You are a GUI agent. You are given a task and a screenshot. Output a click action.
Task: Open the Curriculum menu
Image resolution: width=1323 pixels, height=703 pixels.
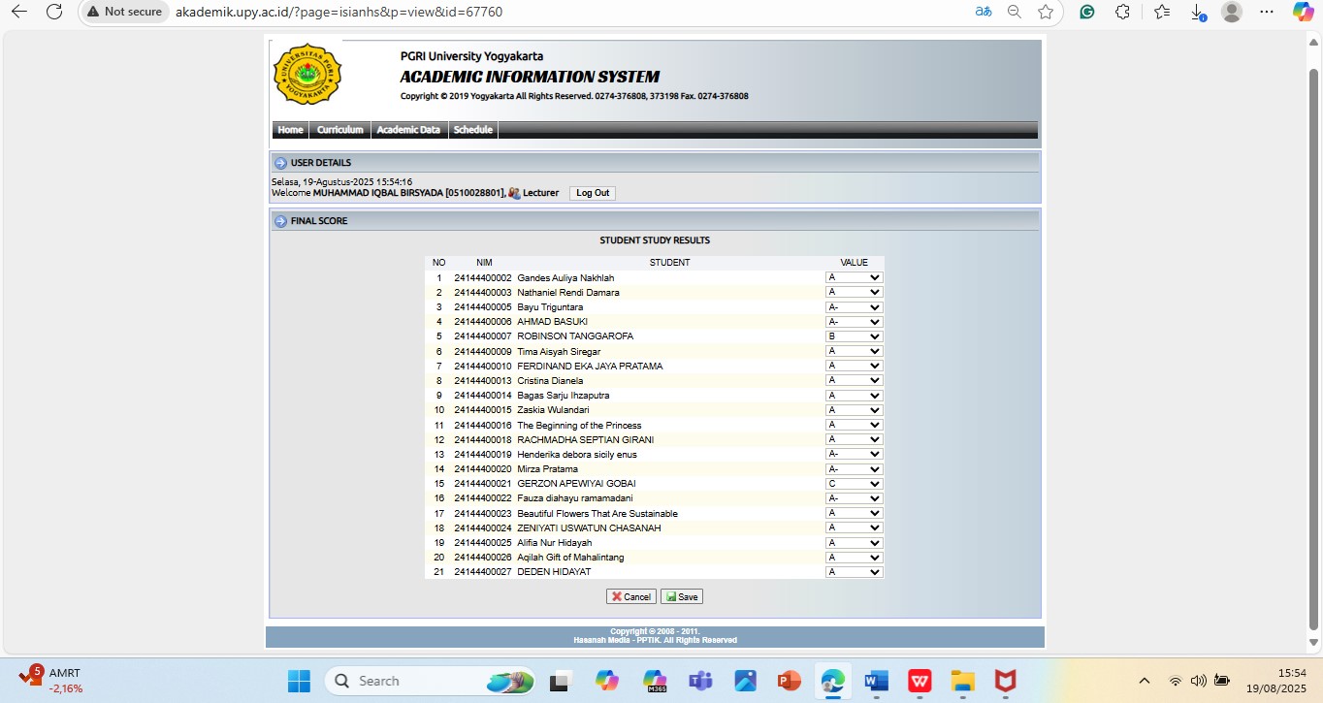click(339, 130)
